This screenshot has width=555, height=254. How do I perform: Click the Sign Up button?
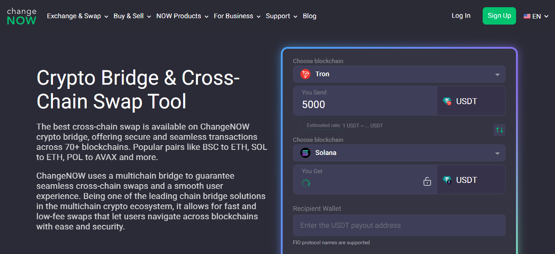click(x=499, y=16)
